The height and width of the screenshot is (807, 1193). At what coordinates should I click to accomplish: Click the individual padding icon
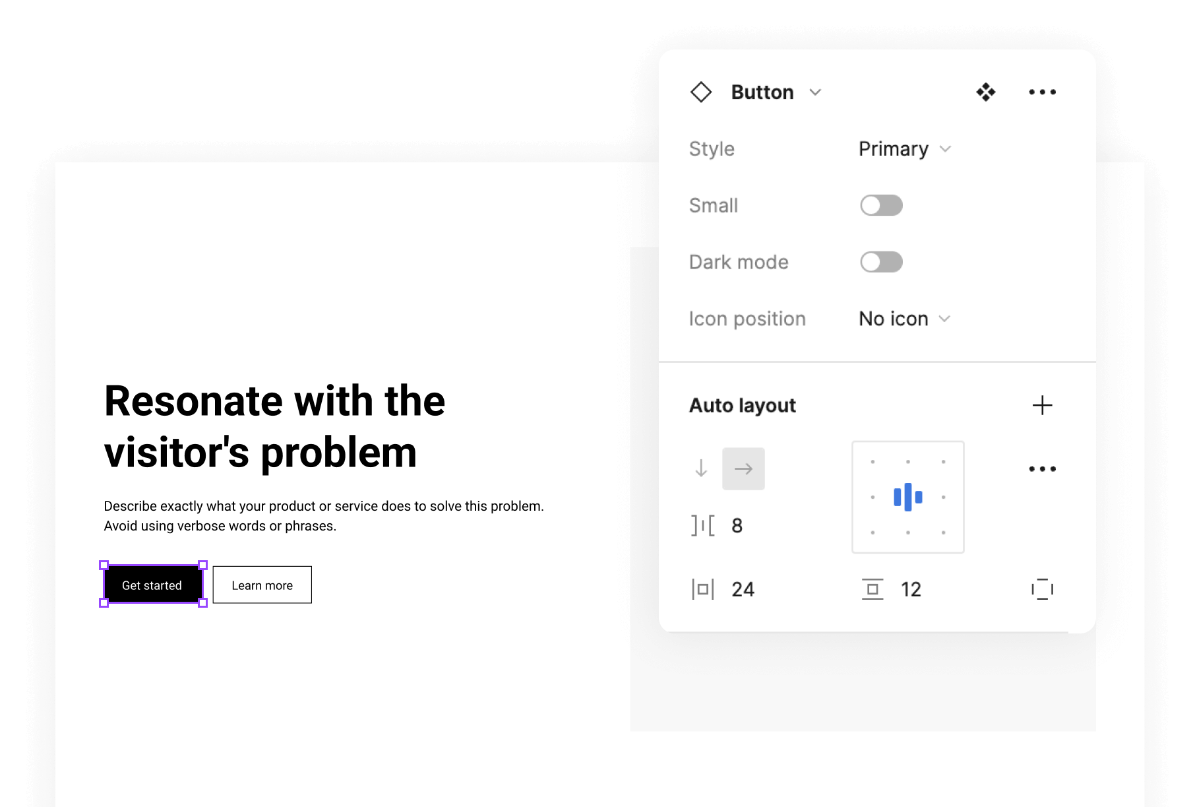tap(1042, 589)
